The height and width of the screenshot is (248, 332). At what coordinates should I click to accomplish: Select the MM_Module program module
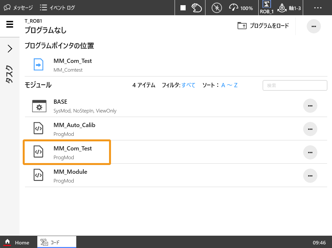[70, 175]
